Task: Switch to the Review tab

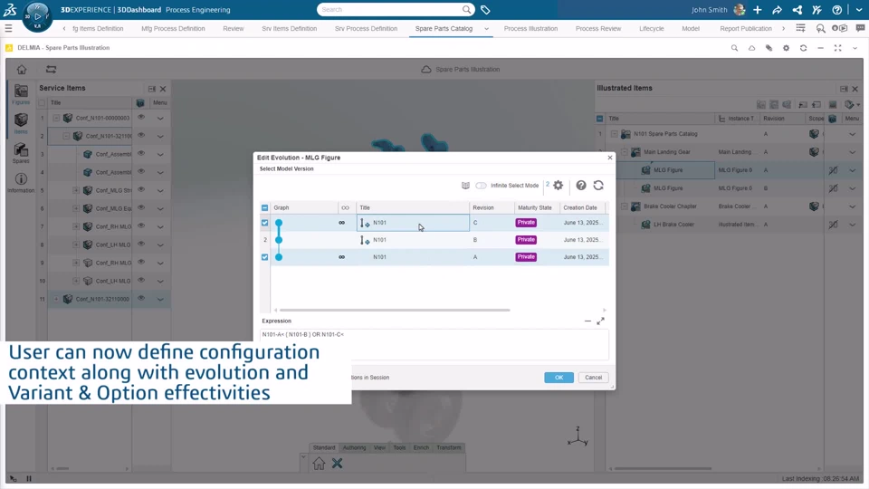Action: [x=234, y=28]
